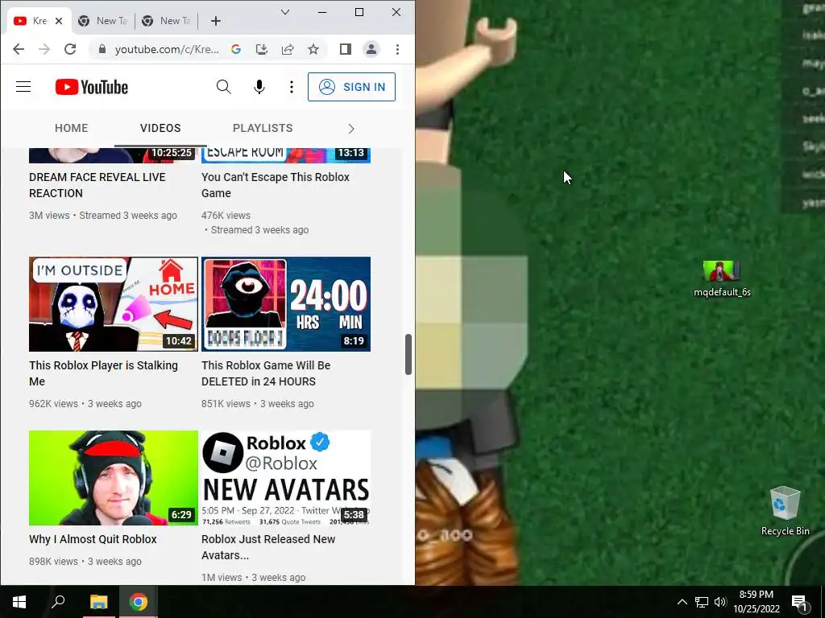Open the Why I Almost Quit Roblox thumbnail
This screenshot has width=825, height=618.
114,478
